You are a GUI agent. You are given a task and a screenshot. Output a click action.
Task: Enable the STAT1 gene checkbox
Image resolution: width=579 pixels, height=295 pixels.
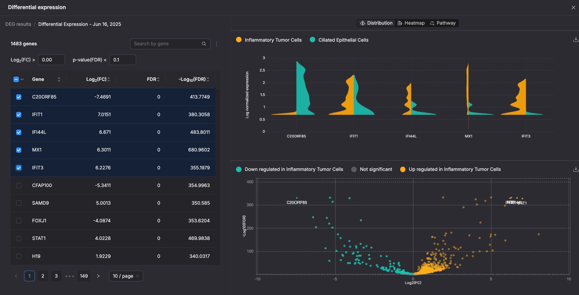click(x=19, y=238)
